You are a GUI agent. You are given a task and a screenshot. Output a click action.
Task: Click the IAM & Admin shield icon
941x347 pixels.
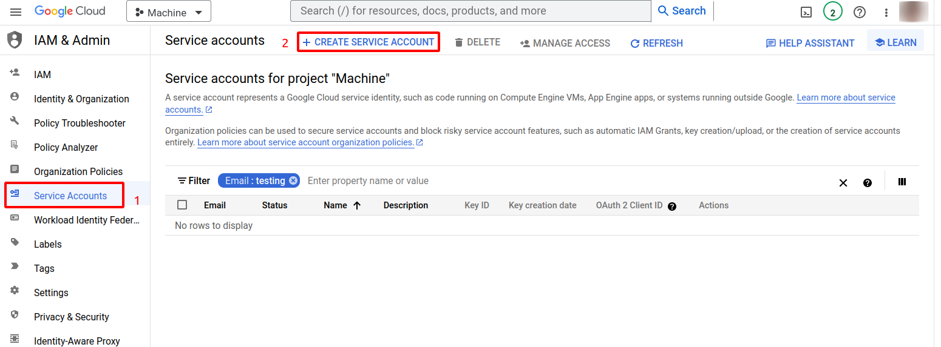15,40
